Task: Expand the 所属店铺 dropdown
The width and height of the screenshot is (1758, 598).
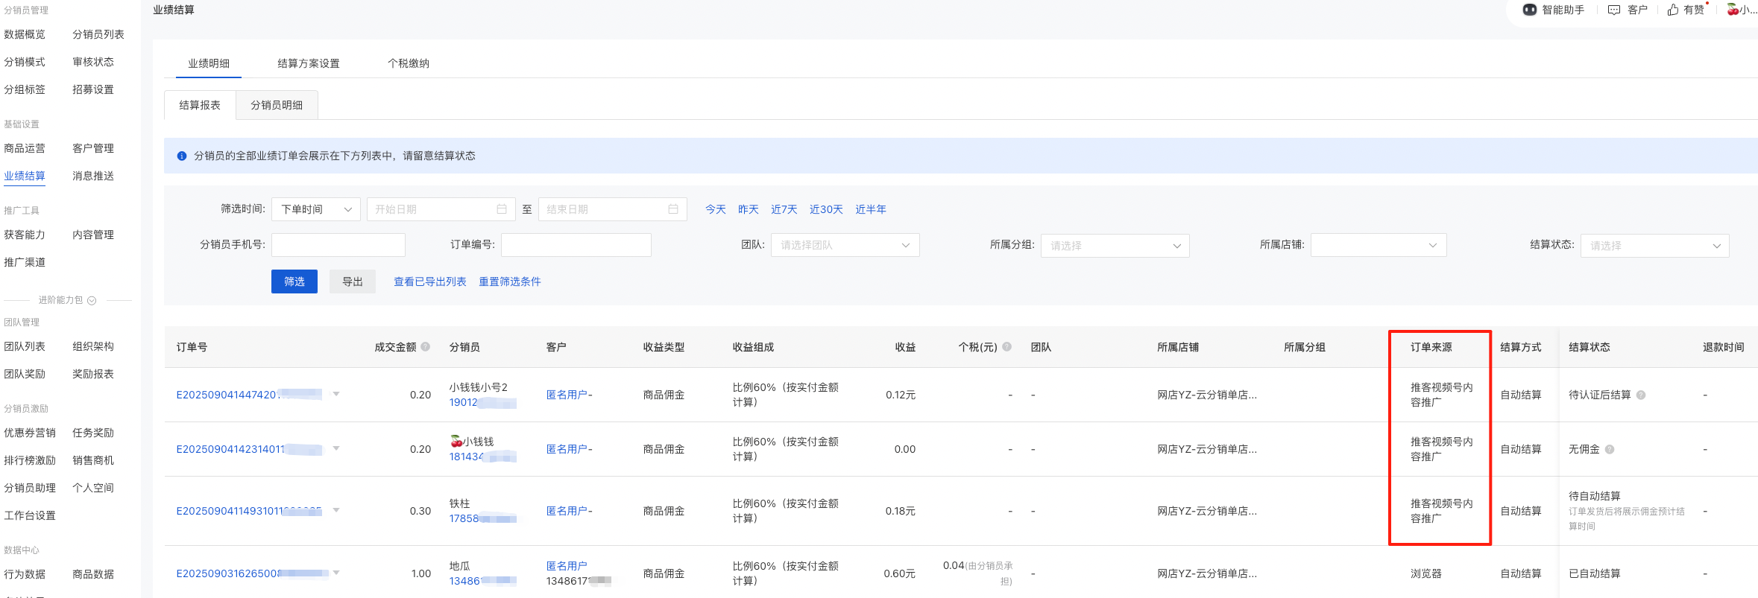Action: click(1378, 245)
